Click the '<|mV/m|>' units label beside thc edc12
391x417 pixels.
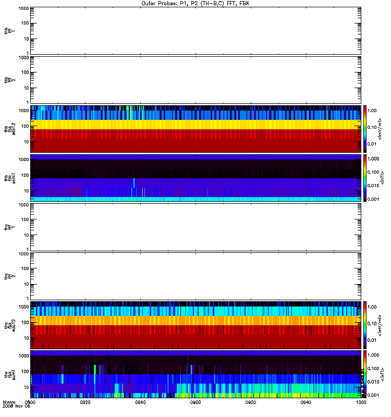[x=380, y=325]
